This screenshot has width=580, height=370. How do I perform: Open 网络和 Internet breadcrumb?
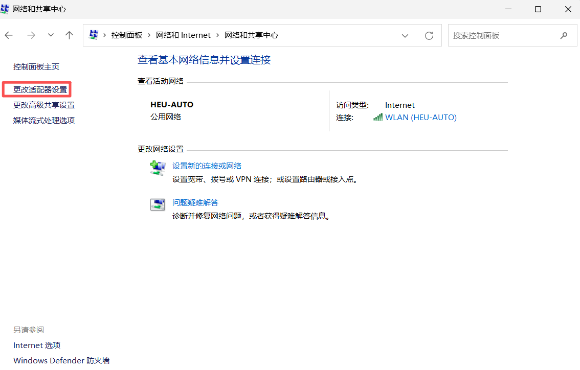(x=183, y=35)
